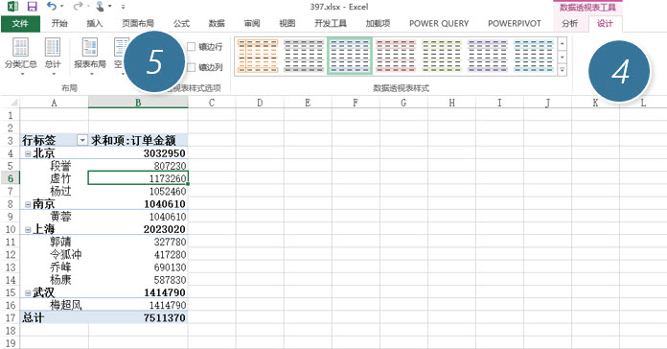Switch to the 页面布局 tab
The height and width of the screenshot is (349, 667).
pyautogui.click(x=138, y=23)
